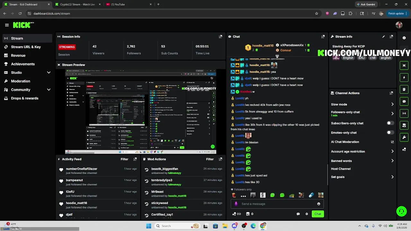This screenshot has height=231, width=411.
Task: Open Discord from the Windows taskbar
Action: click(234, 226)
